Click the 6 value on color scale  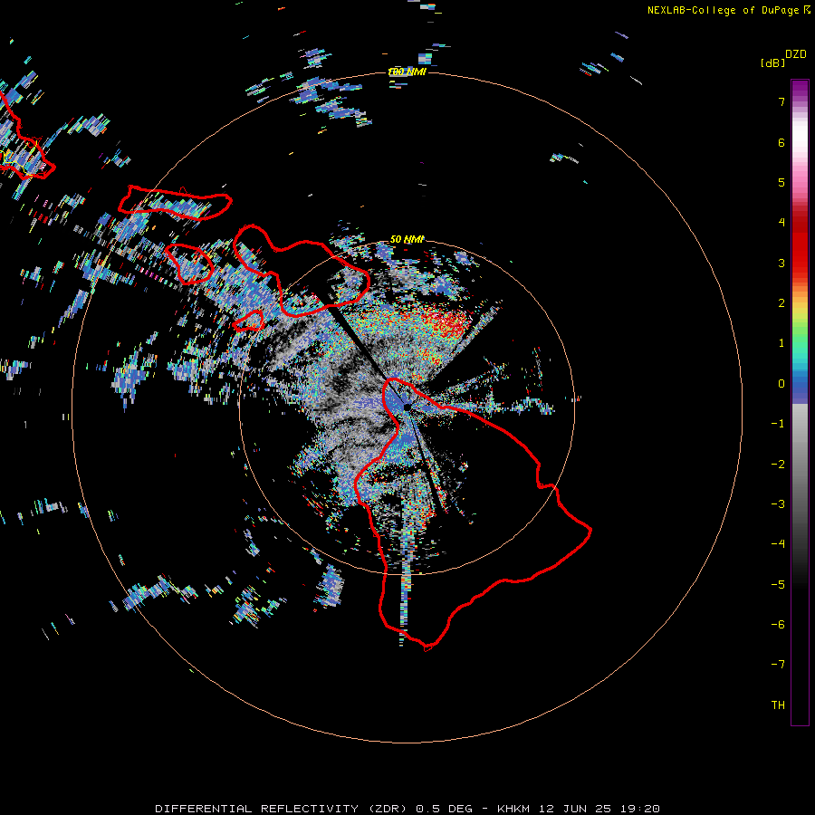(781, 142)
